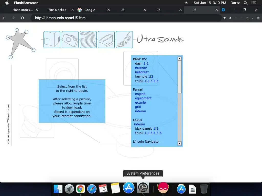Open BMW X5 trunk picture 5
Screen dimensions: 262x196
(x=157, y=81)
